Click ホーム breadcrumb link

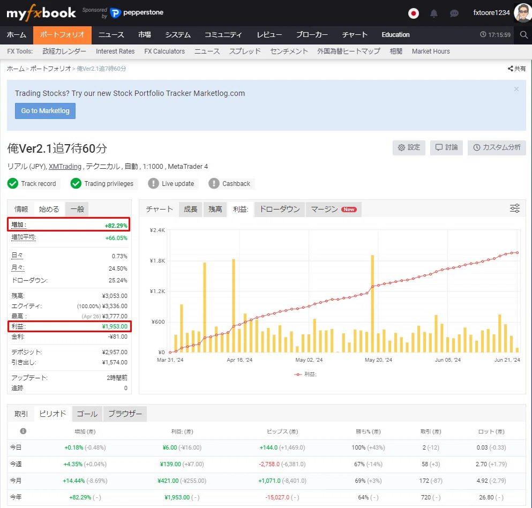[16, 69]
